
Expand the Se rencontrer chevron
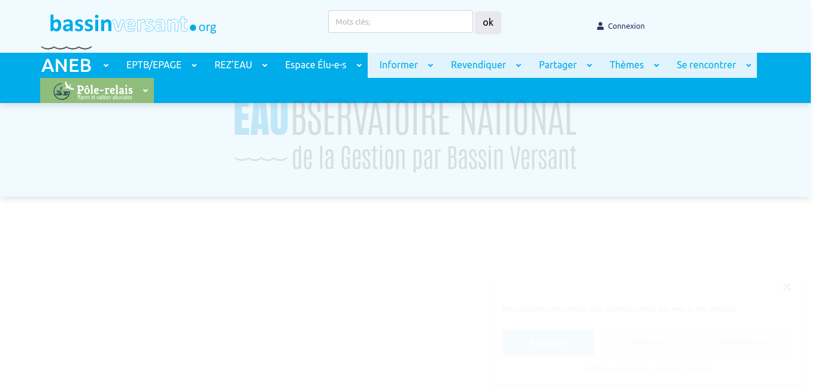[x=749, y=65]
